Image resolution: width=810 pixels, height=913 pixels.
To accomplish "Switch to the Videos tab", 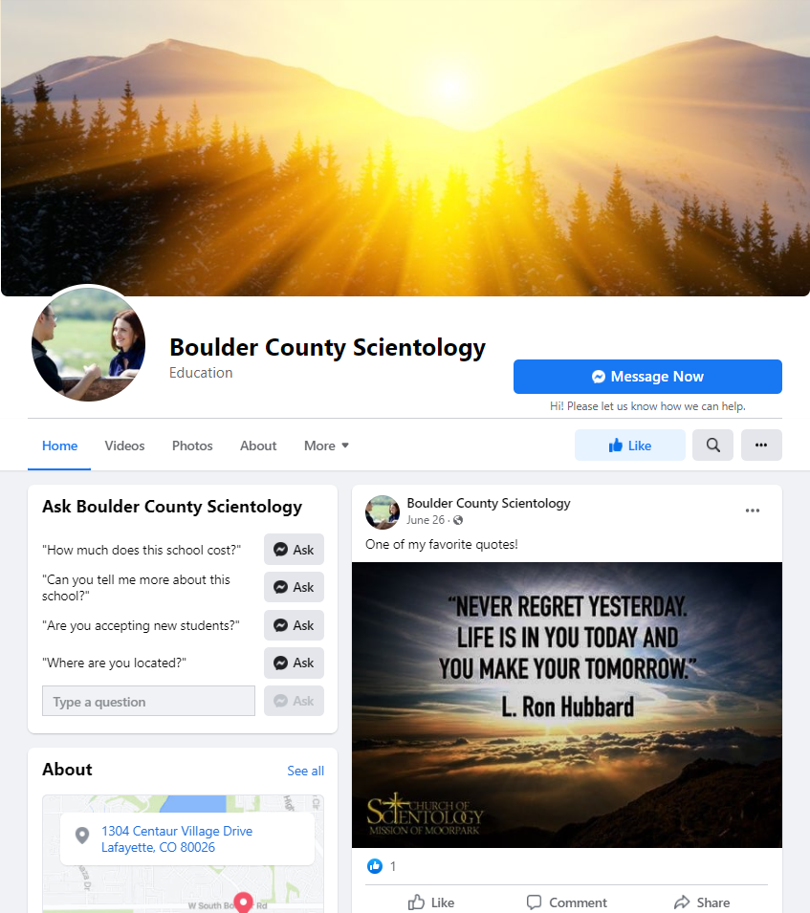I will click(x=124, y=446).
